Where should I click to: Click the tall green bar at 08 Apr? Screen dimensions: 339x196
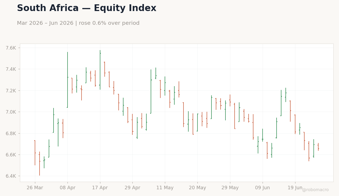point(68,80)
